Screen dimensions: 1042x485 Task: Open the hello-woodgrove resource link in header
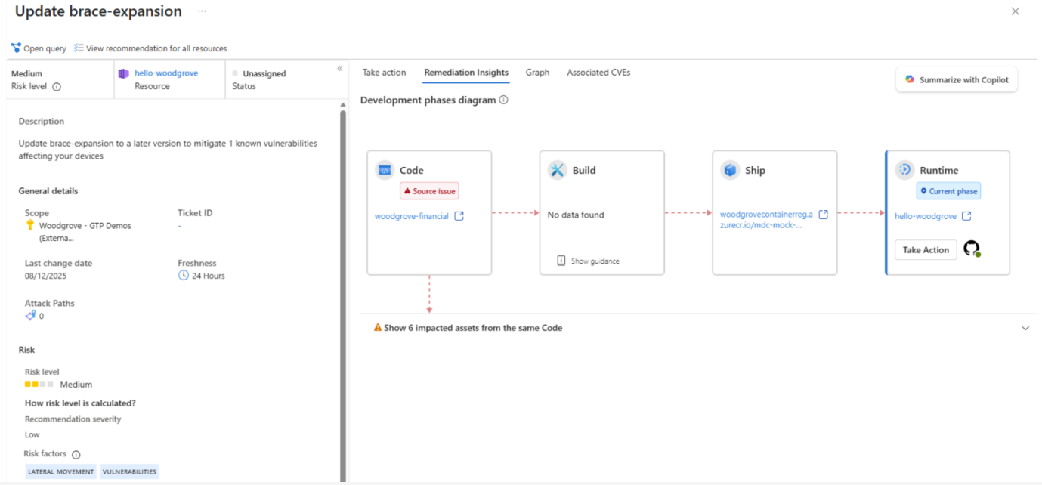[165, 73]
